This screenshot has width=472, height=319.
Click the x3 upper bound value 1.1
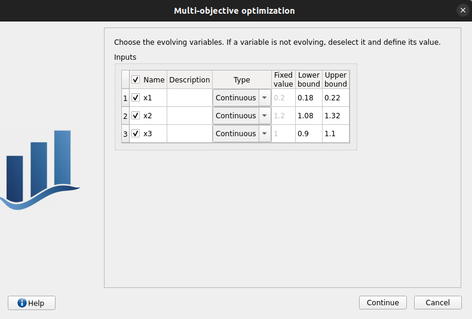(x=335, y=134)
